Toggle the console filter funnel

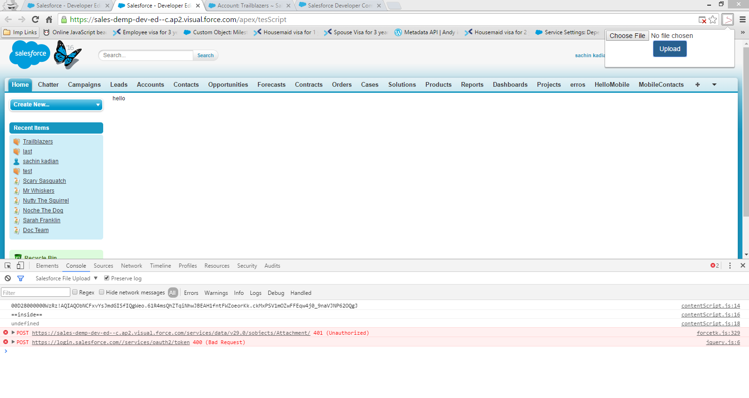click(21, 278)
